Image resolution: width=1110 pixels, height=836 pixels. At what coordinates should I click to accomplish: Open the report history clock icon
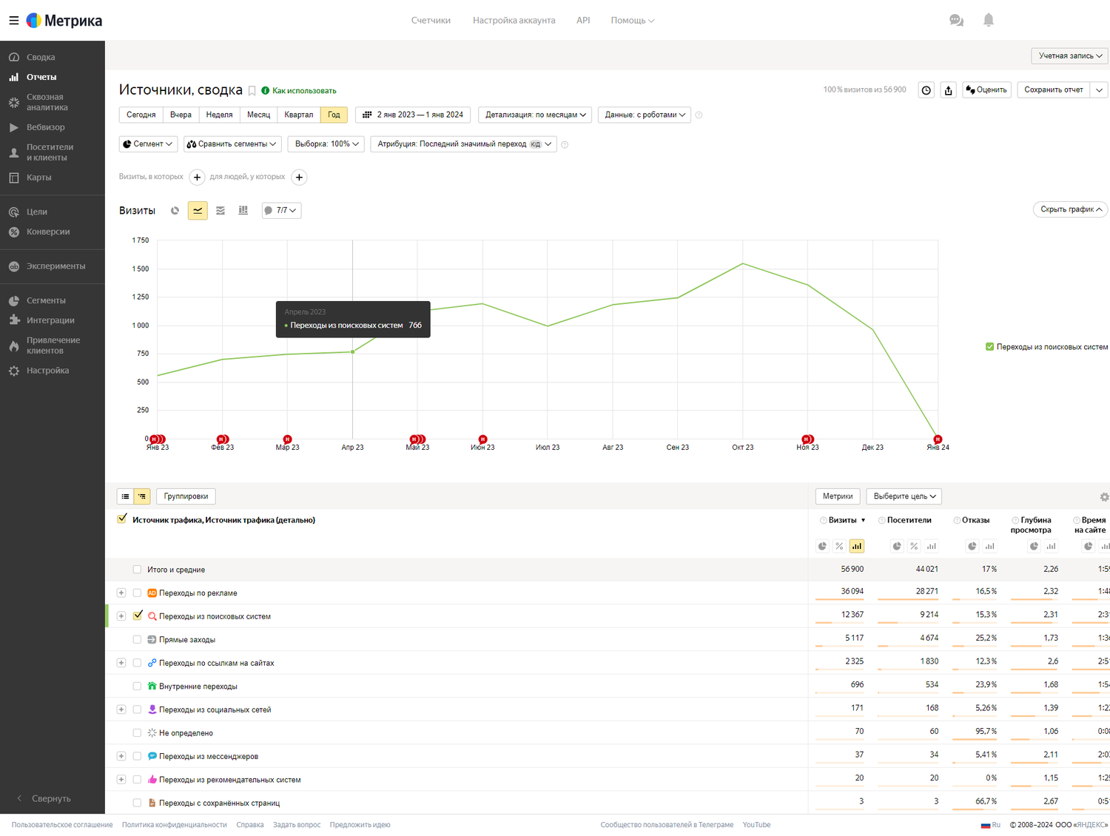926,90
